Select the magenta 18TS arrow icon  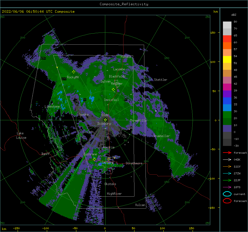point(227,187)
